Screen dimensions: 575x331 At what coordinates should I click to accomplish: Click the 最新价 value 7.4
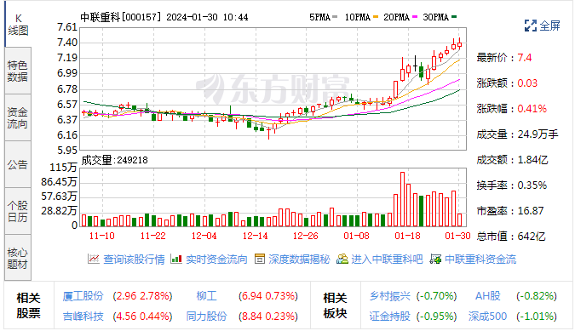click(x=525, y=58)
